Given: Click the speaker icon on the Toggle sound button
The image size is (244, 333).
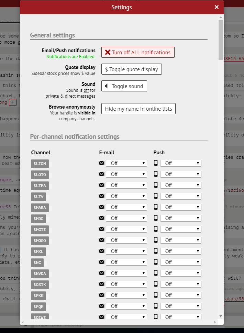Looking at the screenshot, I should coord(107,86).
